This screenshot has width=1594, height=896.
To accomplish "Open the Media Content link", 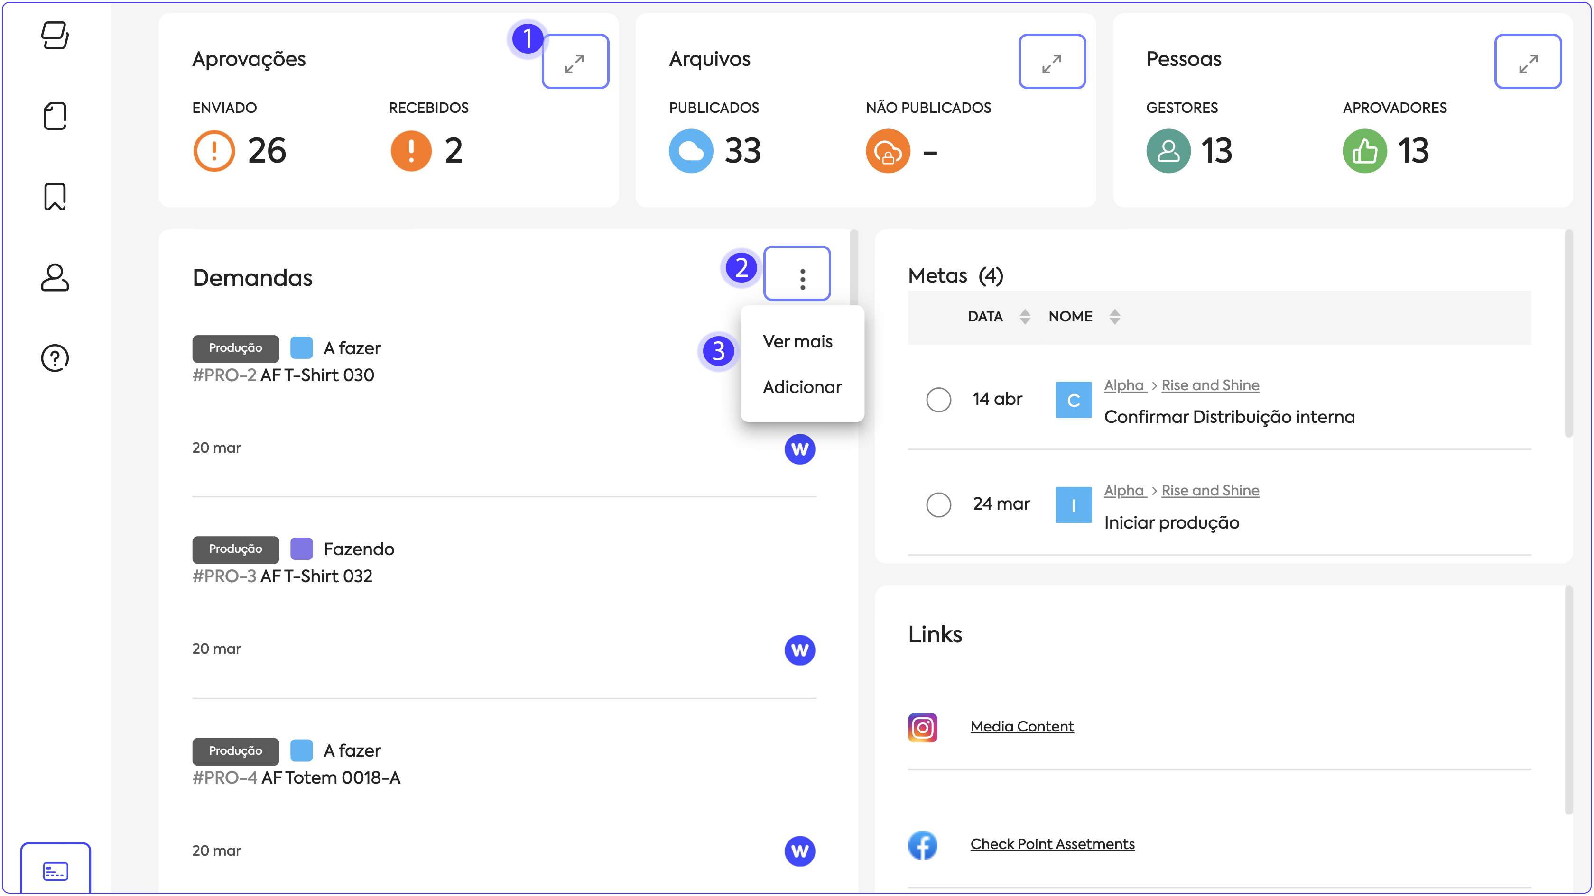I will [1021, 727].
